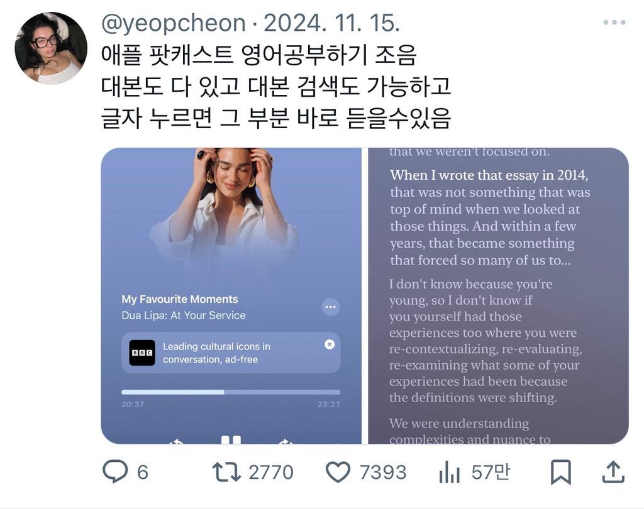The width and height of the screenshot is (644, 509).
Task: Seek on the podcast progress bar
Action: [231, 392]
